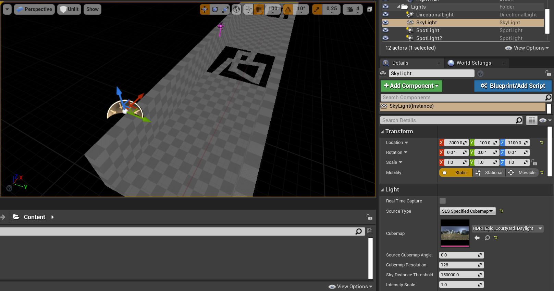This screenshot has width=554, height=291.
Task: Select DirectionalLight in the World Outliner
Action: [x=434, y=15]
